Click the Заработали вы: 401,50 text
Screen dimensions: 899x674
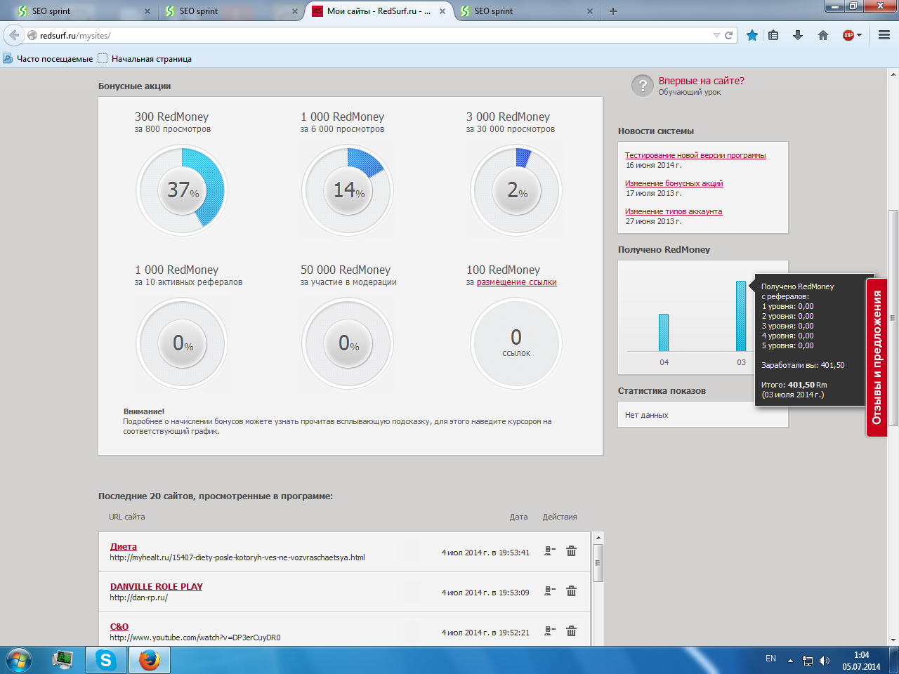(803, 365)
